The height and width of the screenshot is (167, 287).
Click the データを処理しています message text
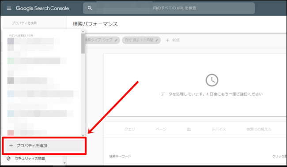tap(212, 94)
